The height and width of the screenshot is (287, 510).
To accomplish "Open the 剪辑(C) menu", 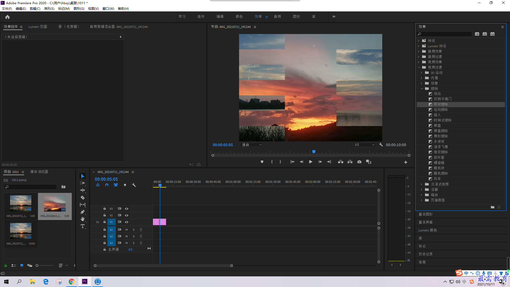I will coord(35,9).
